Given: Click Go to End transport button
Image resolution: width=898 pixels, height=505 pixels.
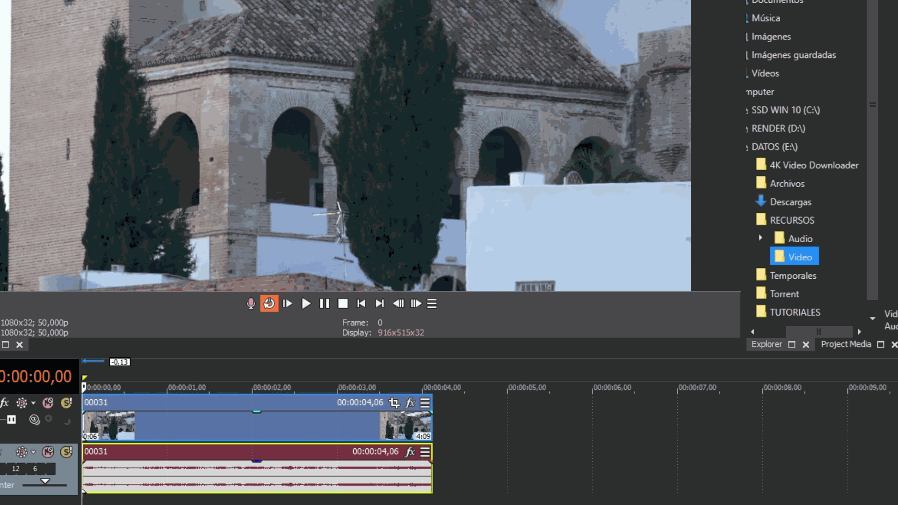Looking at the screenshot, I should [x=379, y=303].
